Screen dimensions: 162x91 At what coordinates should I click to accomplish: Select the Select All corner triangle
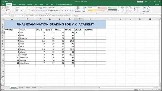(3, 19)
